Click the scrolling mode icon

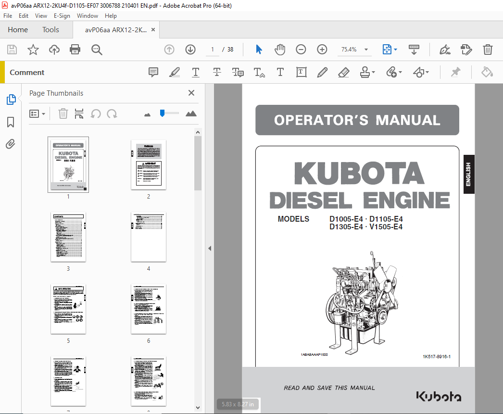tap(414, 50)
